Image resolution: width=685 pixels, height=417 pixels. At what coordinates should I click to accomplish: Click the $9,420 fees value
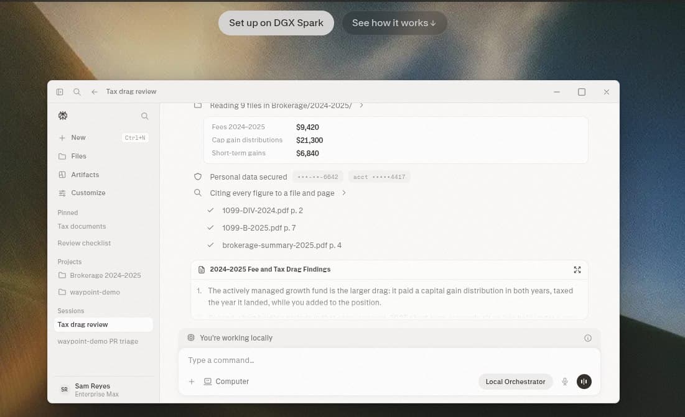tap(307, 127)
